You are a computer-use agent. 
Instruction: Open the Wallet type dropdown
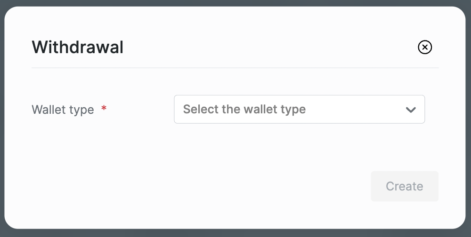299,110
